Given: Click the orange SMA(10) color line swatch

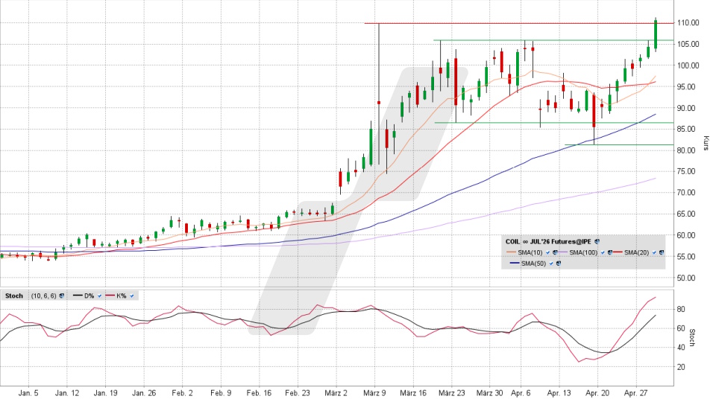Looking at the screenshot, I should 512,253.
